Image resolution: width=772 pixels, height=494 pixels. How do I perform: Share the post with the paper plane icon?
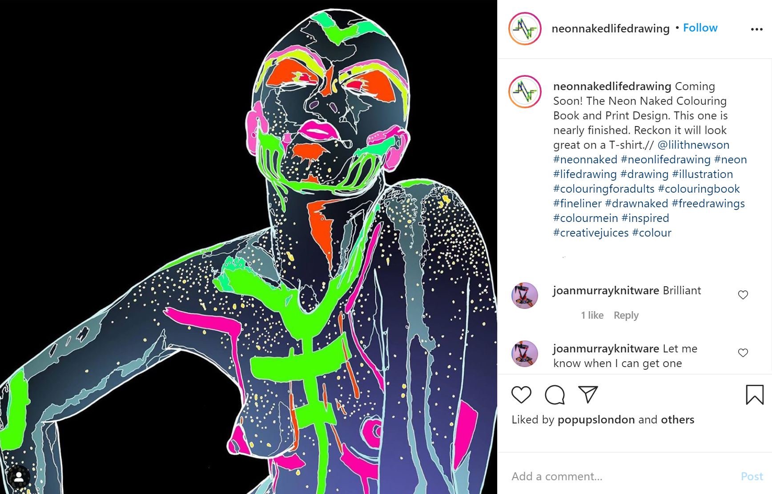[588, 395]
